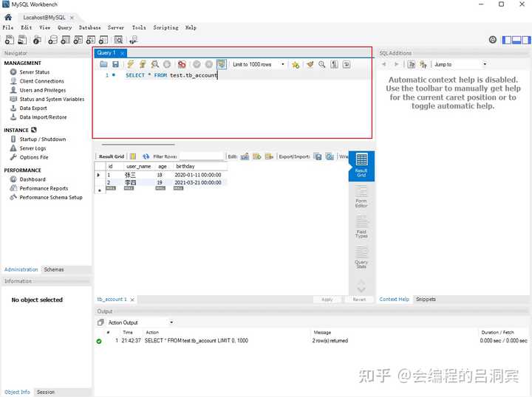Open the Query menu
The height and width of the screenshot is (397, 532).
tap(64, 27)
